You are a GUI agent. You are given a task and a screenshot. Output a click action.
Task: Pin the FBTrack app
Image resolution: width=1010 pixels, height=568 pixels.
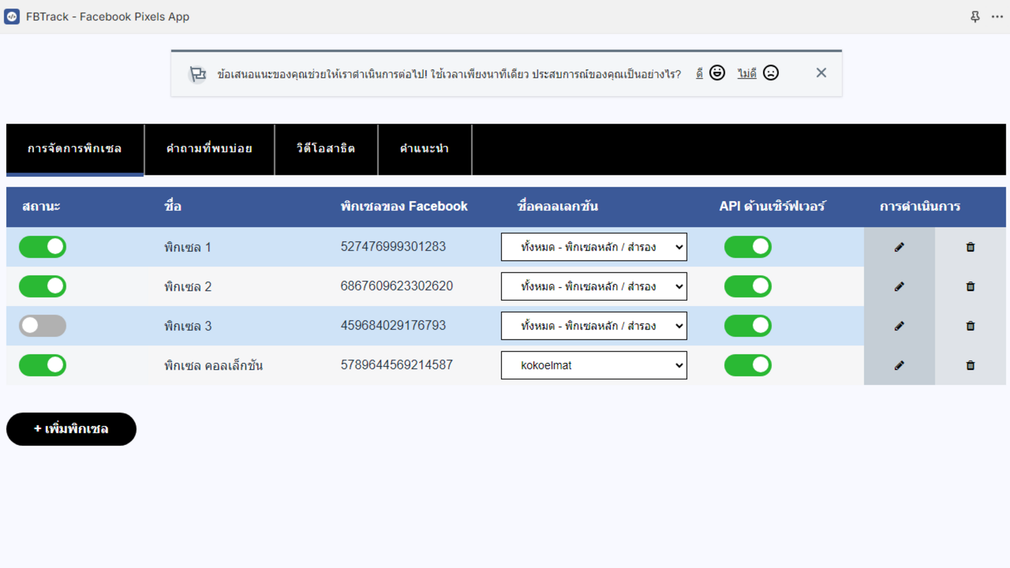tap(975, 17)
